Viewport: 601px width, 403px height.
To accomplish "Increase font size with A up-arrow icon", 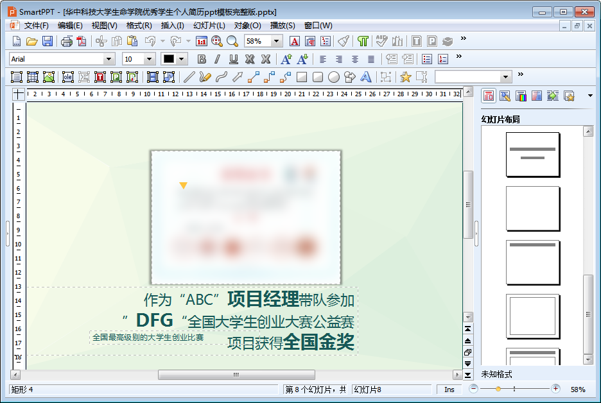I will click(x=286, y=59).
